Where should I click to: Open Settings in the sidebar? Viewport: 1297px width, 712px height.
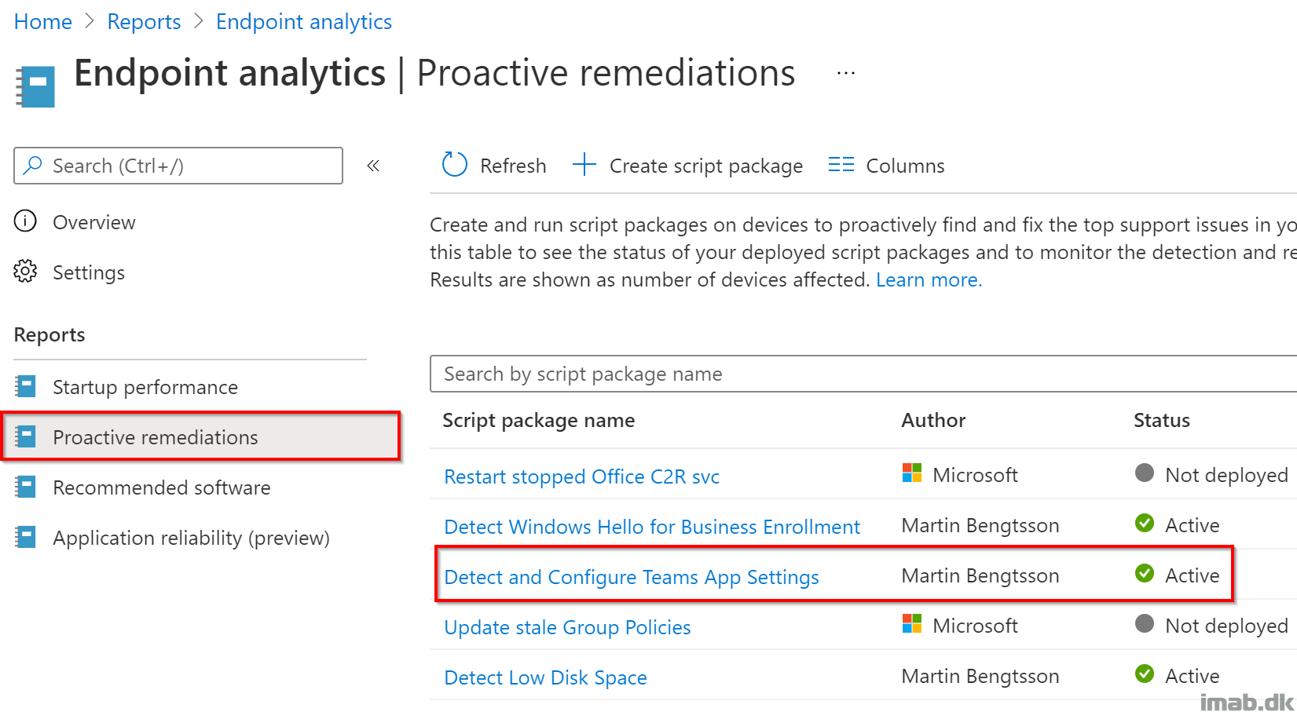(x=89, y=272)
